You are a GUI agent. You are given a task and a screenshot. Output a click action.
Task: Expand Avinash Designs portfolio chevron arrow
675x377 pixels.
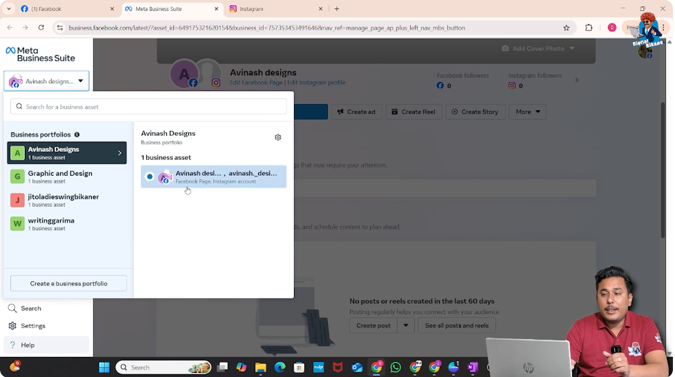(119, 152)
